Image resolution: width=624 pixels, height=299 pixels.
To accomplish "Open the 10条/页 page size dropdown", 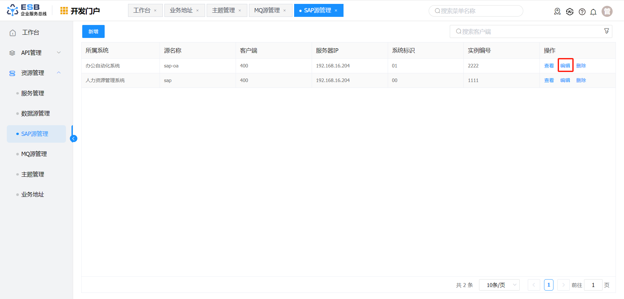I will pos(499,285).
